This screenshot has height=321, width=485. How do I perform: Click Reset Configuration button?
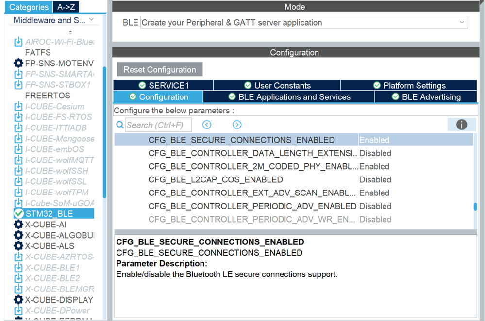tap(160, 69)
